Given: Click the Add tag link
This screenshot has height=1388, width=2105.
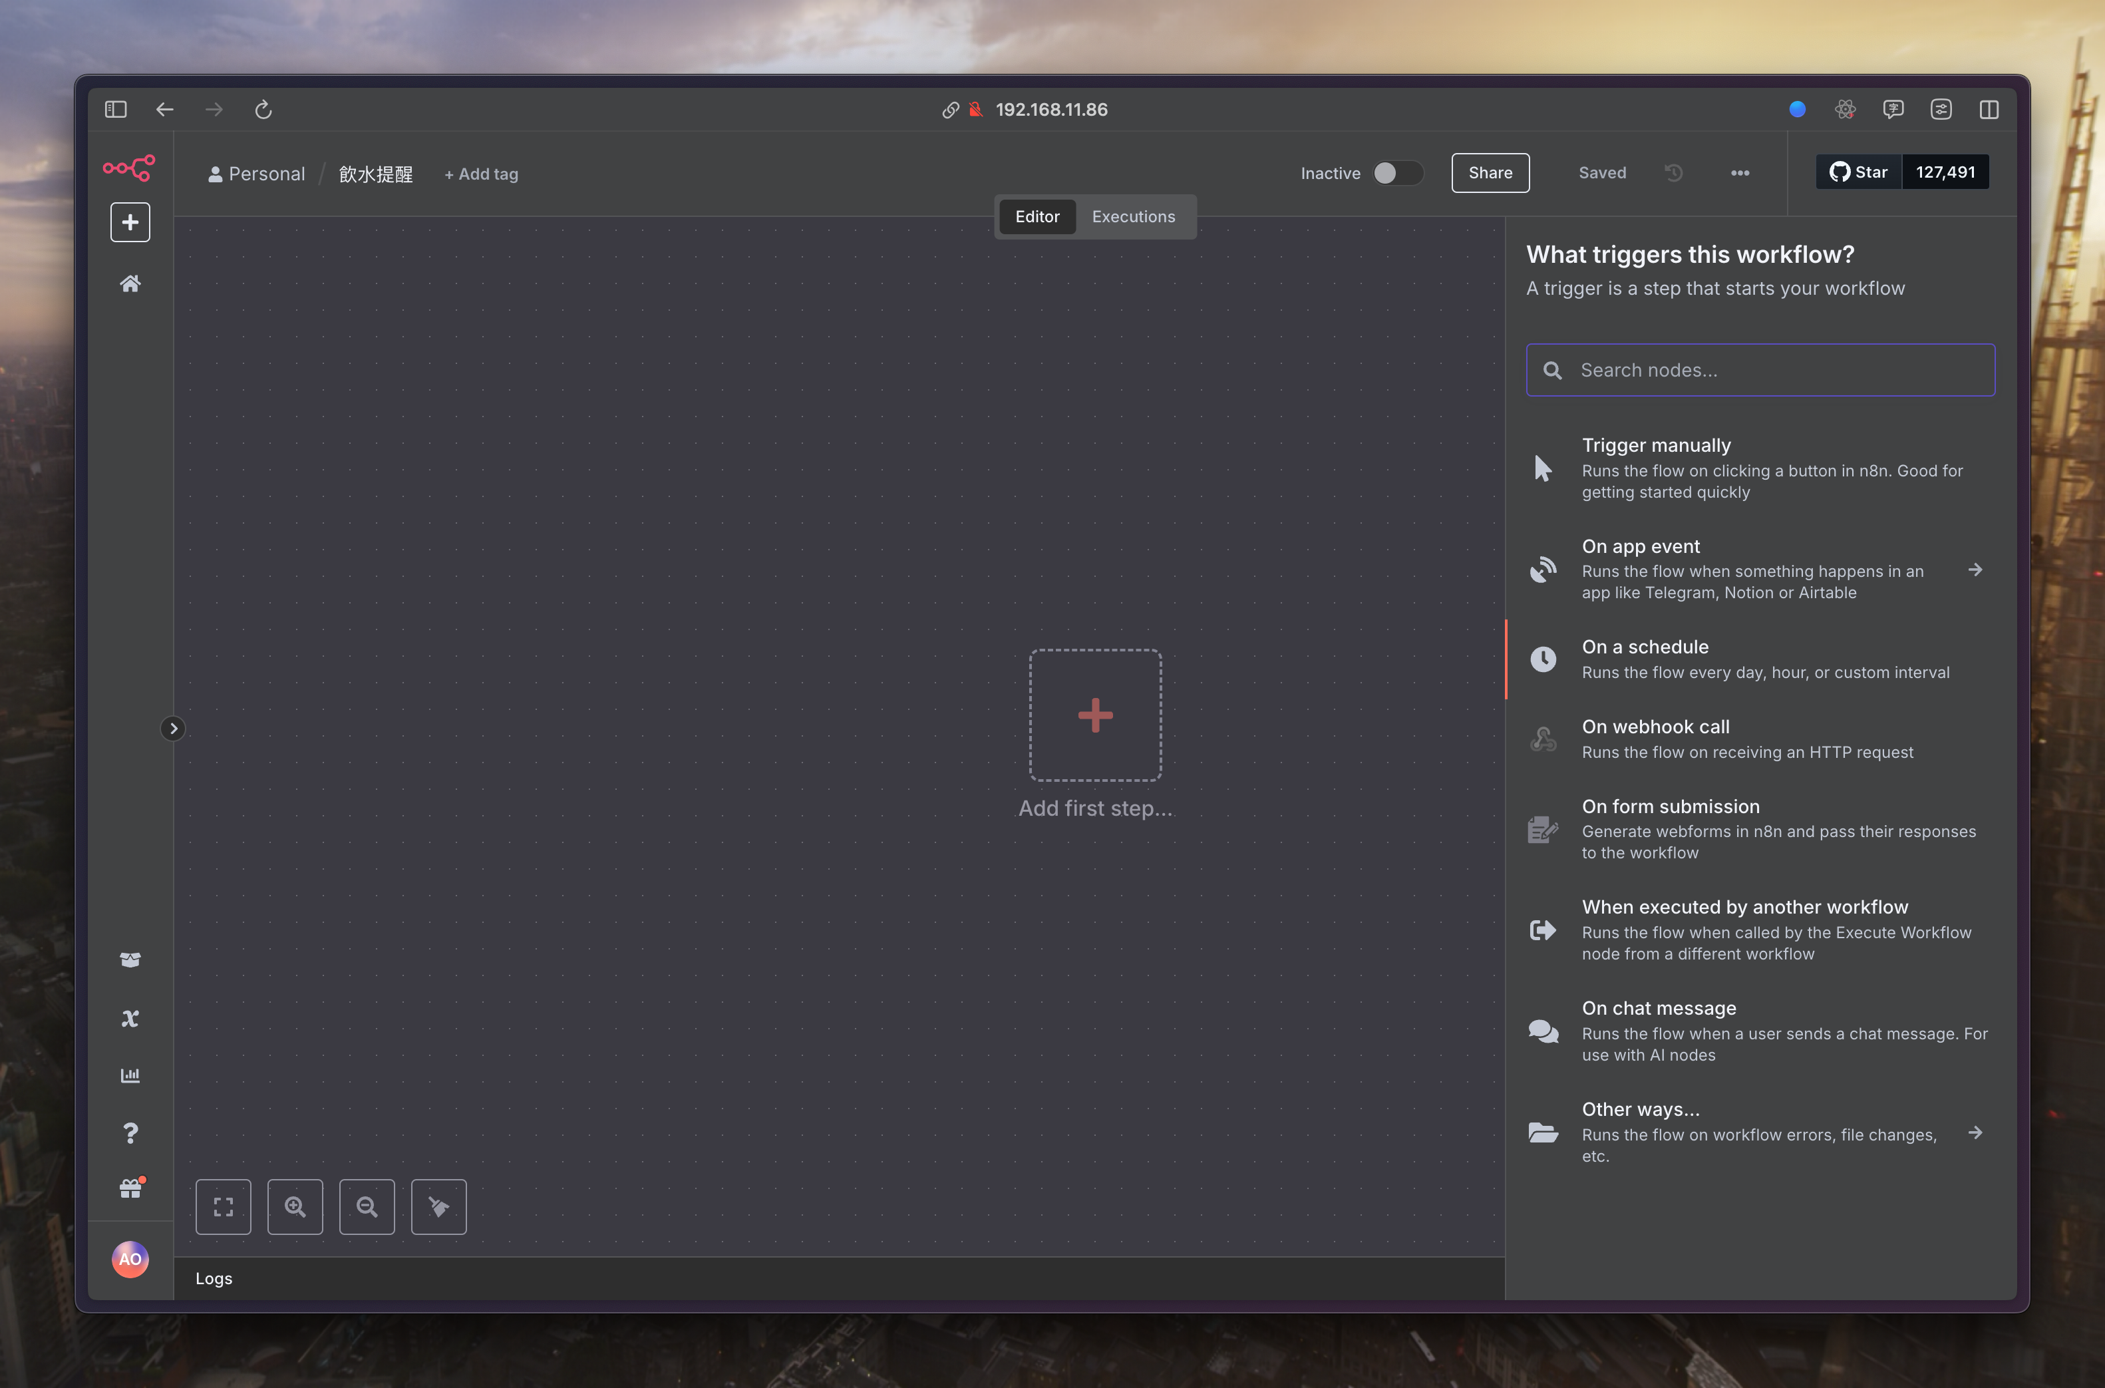Looking at the screenshot, I should tap(482, 174).
